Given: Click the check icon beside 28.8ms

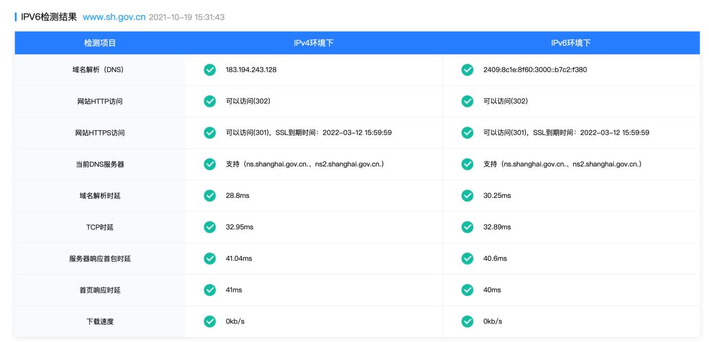Looking at the screenshot, I should click(x=210, y=196).
